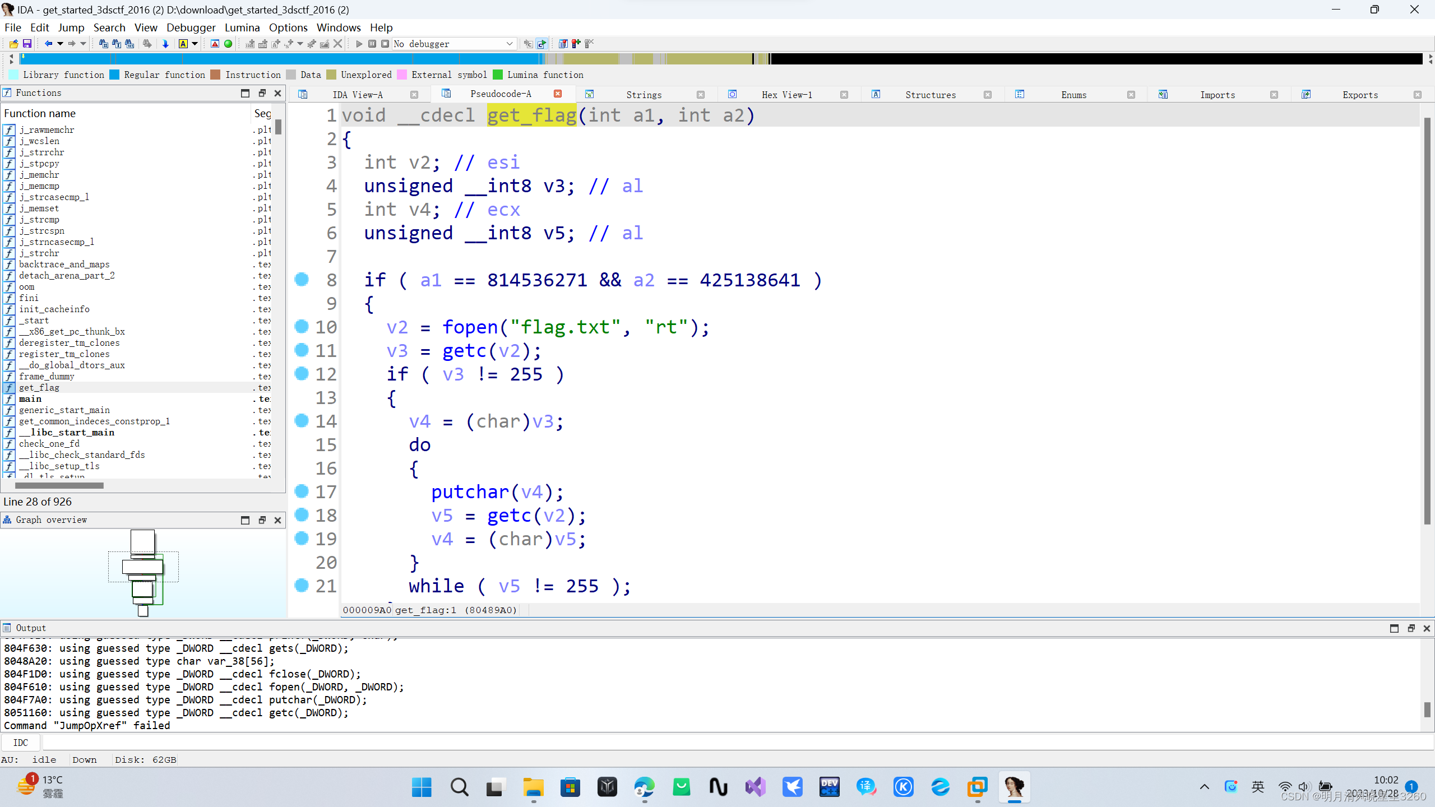Toggle breakpoint dot on line 17
The image size is (1435, 807).
click(x=302, y=491)
